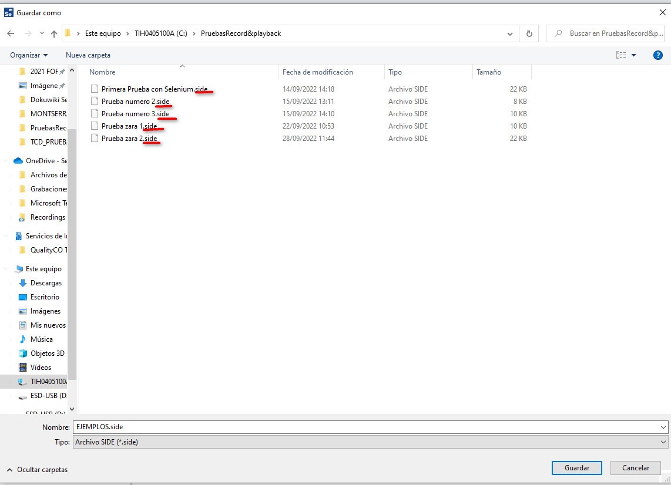Expand the OneDrive tree node
Viewport: 671px width, 485px height.
click(6, 161)
